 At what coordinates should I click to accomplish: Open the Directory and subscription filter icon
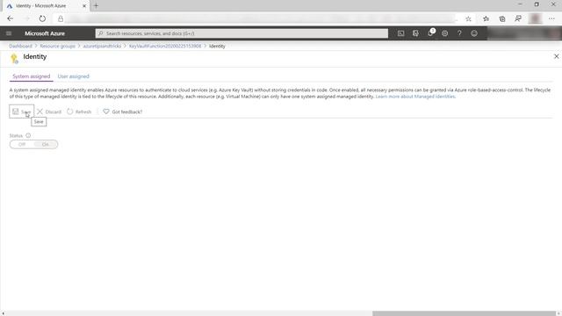coord(415,33)
